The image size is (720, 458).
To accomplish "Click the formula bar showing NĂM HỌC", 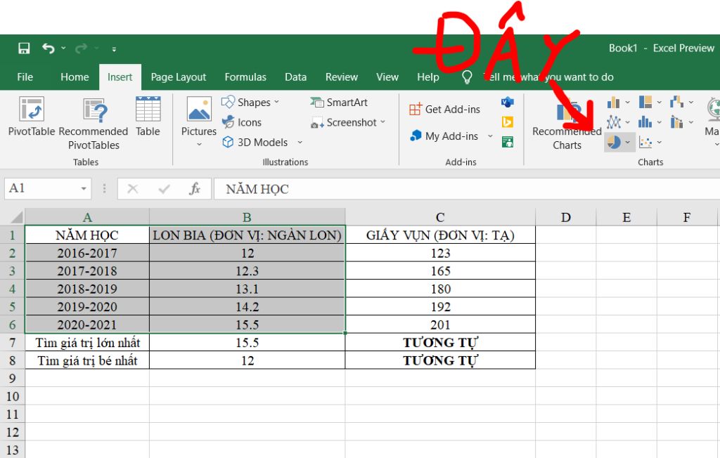I will coord(467,189).
